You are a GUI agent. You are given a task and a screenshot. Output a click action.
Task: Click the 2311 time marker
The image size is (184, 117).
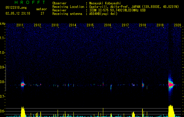(20, 25)
